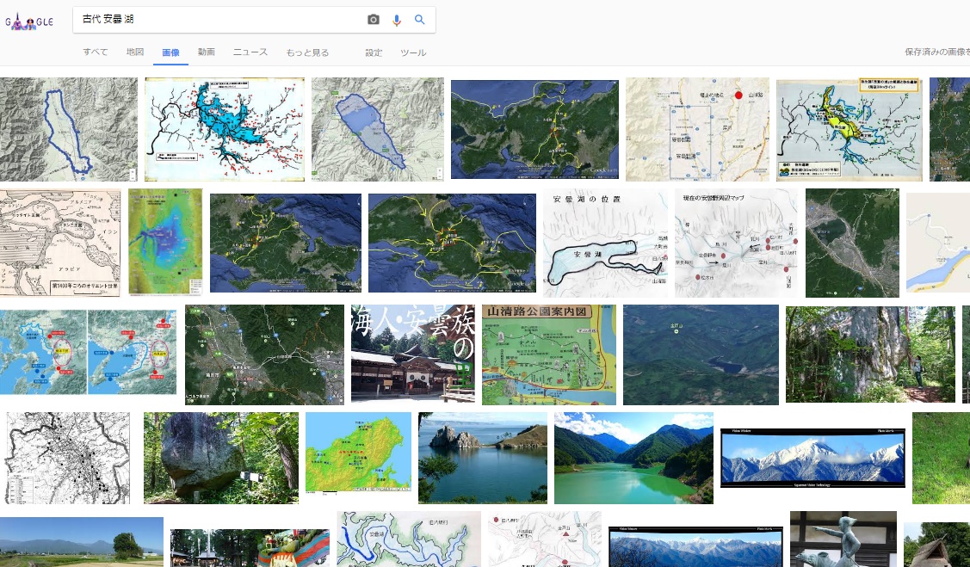Open the 安曇湖の位置 map thumbnail
This screenshot has height=567, width=970.
point(605,242)
